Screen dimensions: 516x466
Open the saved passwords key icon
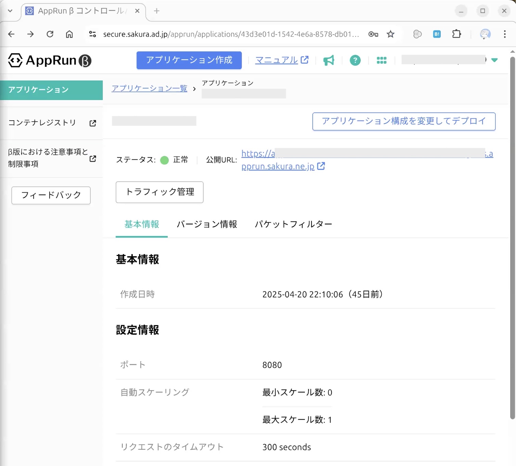pos(373,34)
